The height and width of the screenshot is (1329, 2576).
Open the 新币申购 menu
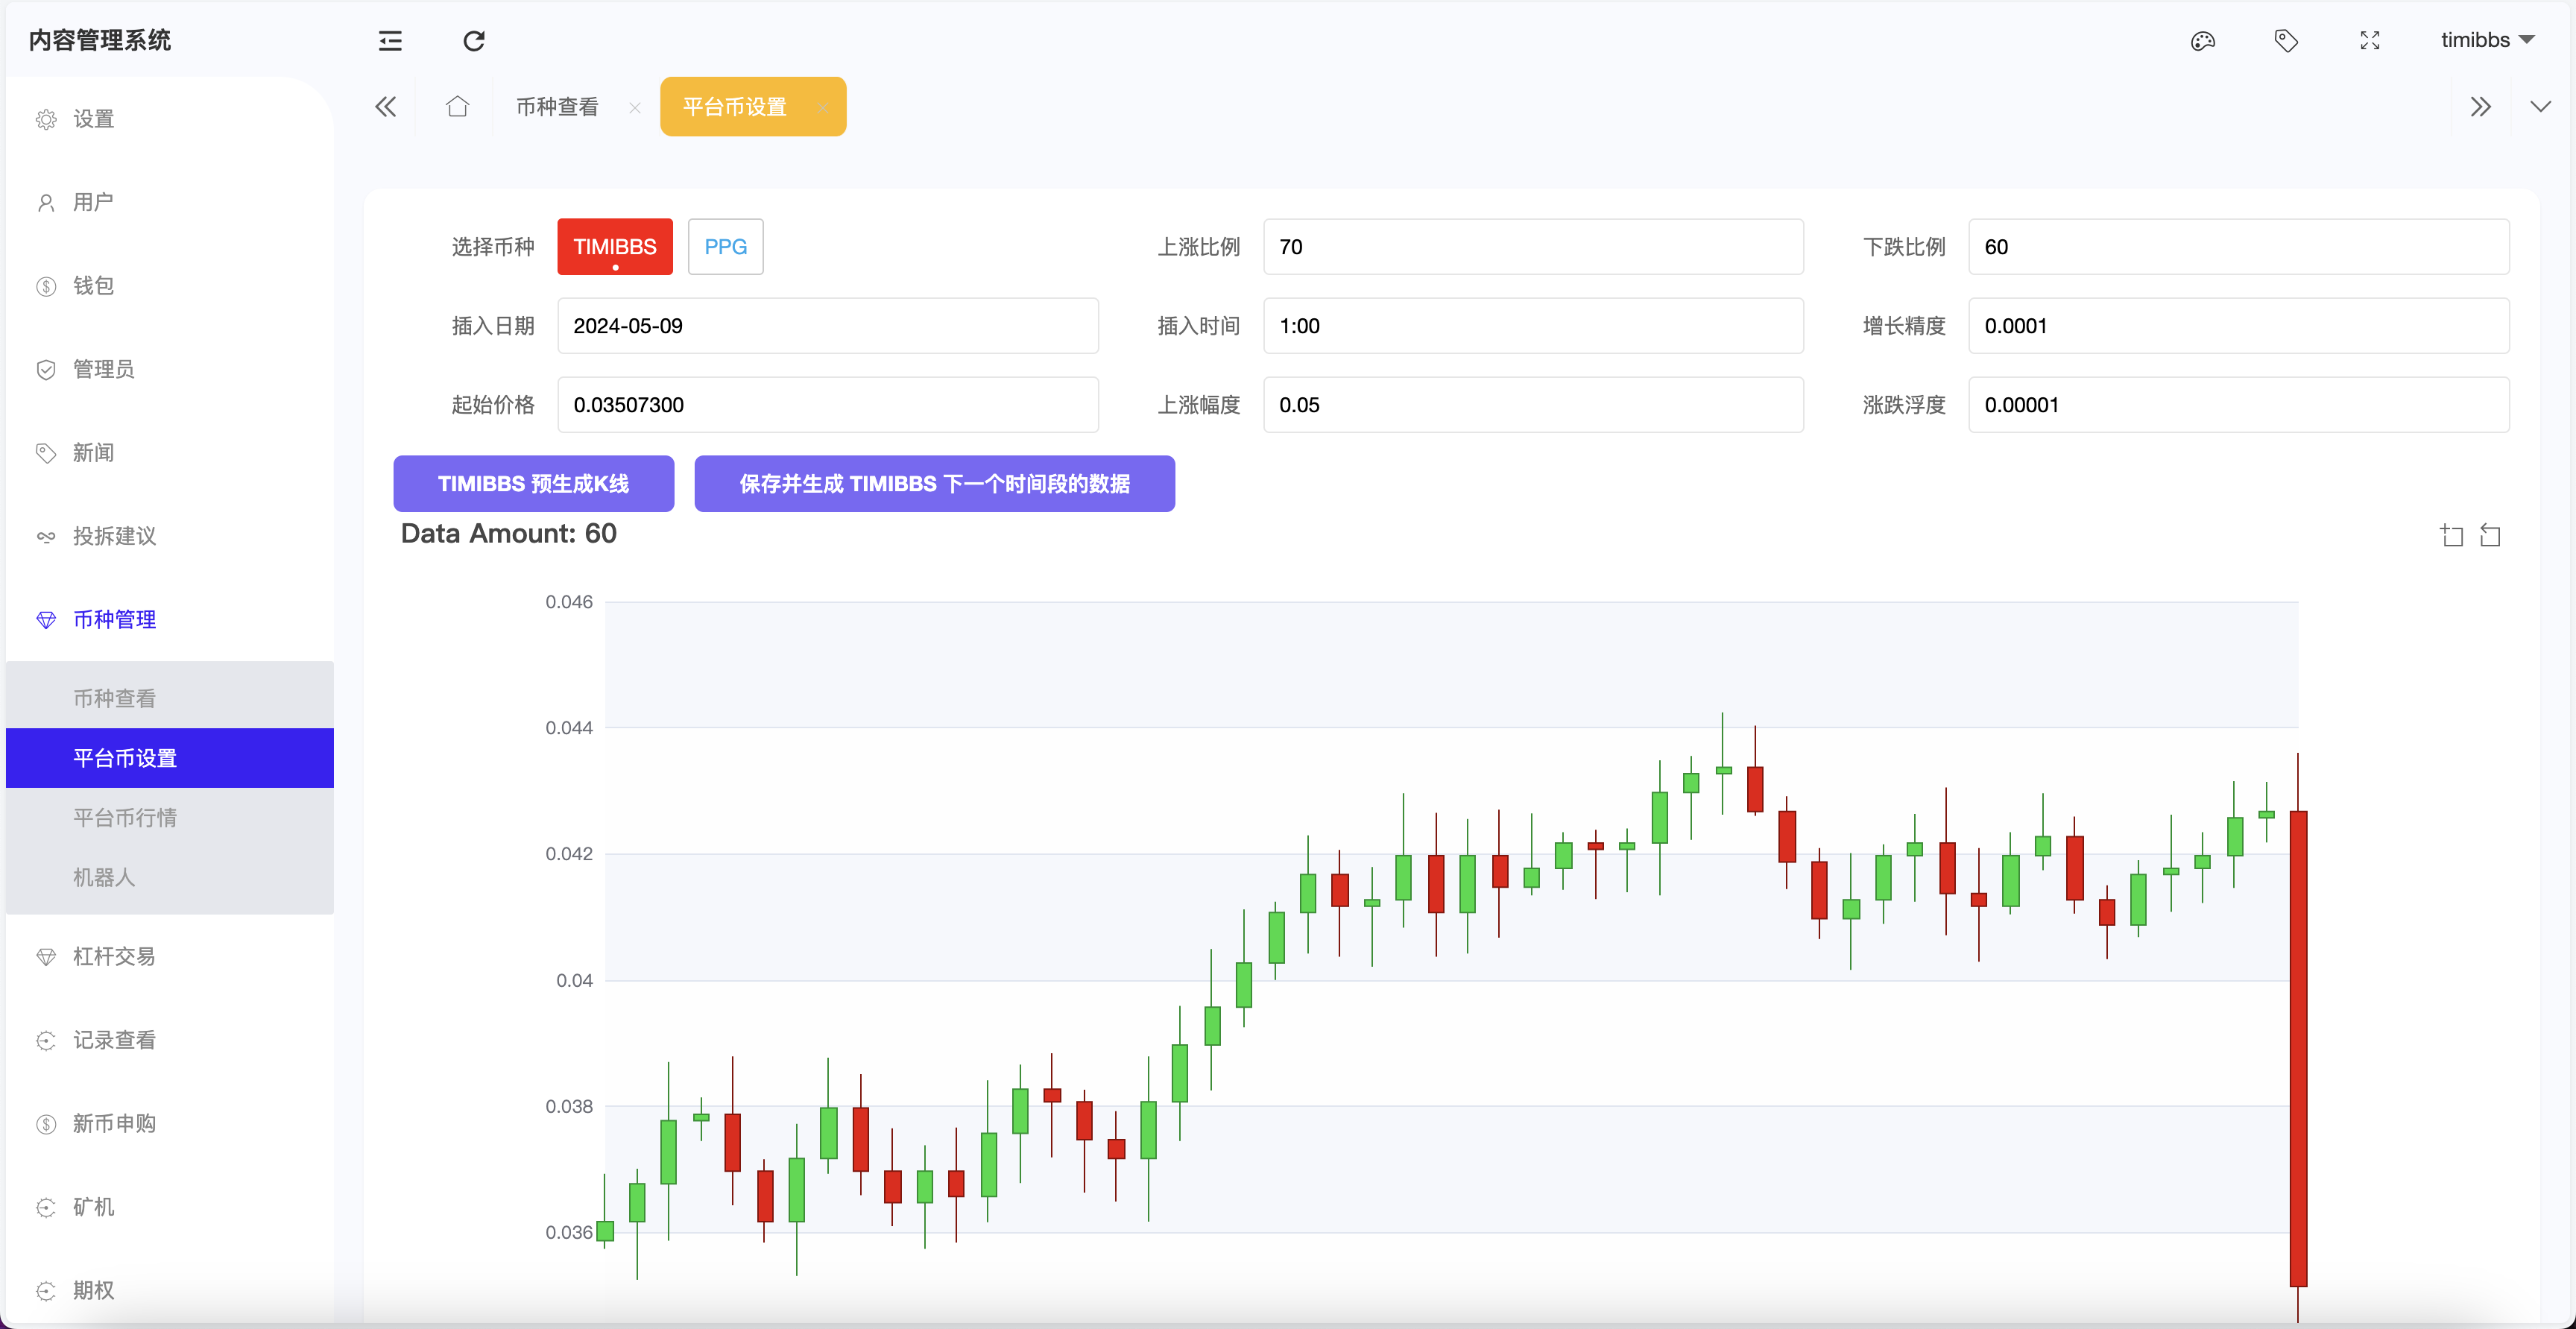(x=170, y=1123)
